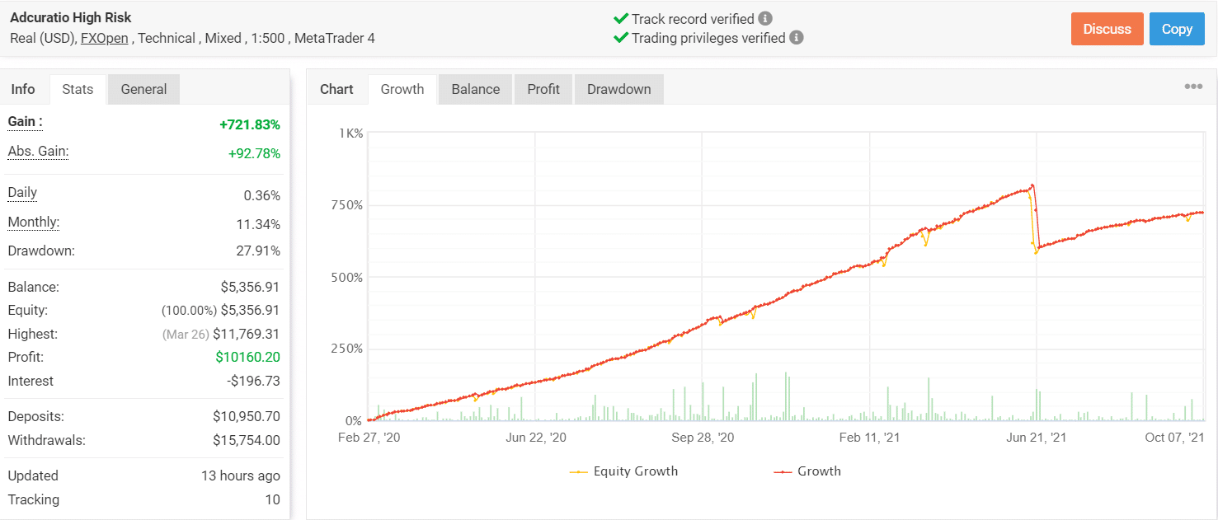Click the Monthly stat link
Screen dimensions: 1218x520
point(33,222)
